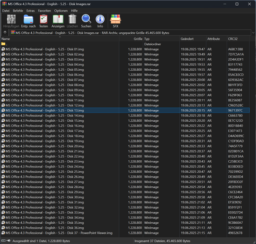
Task: Click date 19.06.2025 21:02
Action: (193, 202)
